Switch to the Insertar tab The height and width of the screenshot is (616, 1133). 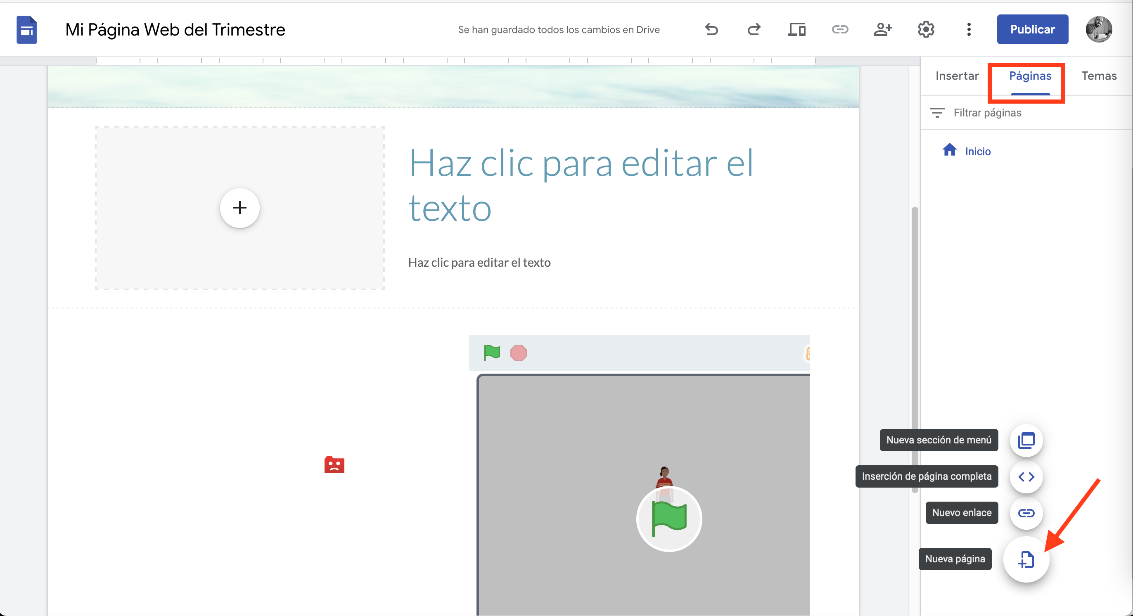point(957,76)
